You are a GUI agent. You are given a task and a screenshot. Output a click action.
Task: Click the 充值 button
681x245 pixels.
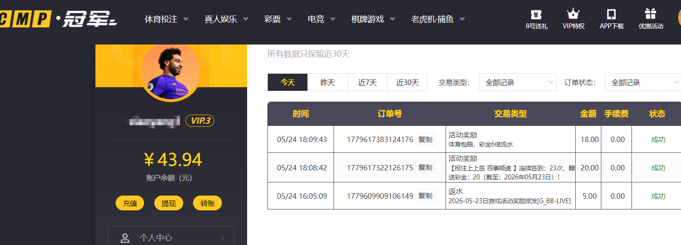(x=130, y=203)
